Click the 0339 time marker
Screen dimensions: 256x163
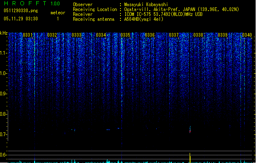[223, 35]
